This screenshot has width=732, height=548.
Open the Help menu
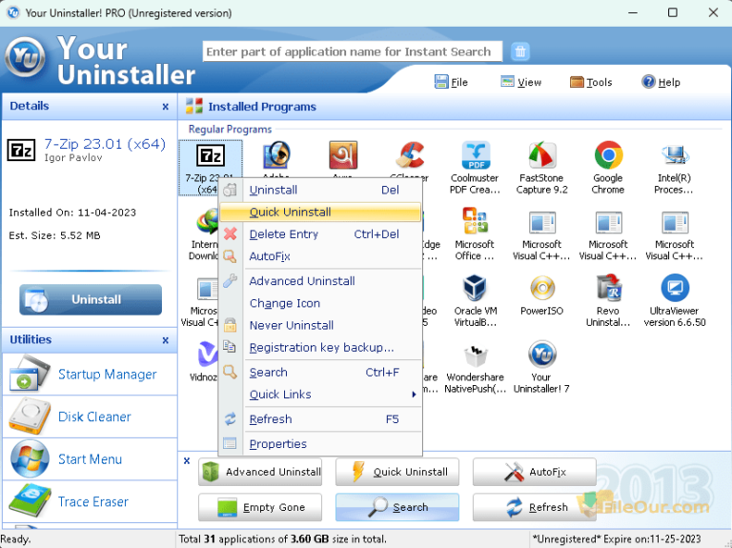(661, 82)
